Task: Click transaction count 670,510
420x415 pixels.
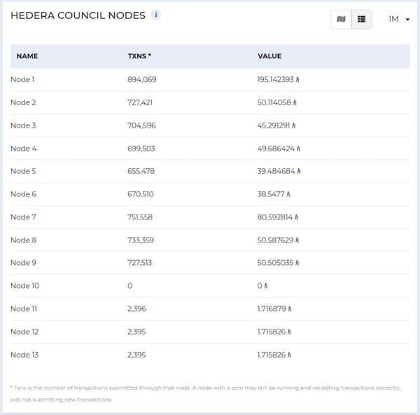Action: (141, 194)
